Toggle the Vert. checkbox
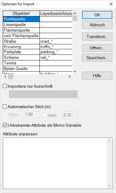116x193 pixels. click(x=45, y=115)
